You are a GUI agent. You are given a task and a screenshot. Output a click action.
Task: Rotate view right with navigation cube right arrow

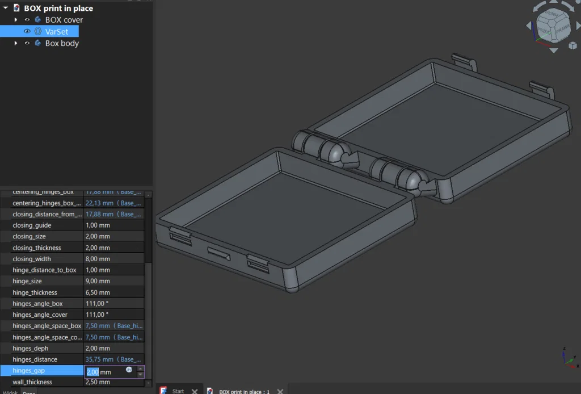pos(578,25)
